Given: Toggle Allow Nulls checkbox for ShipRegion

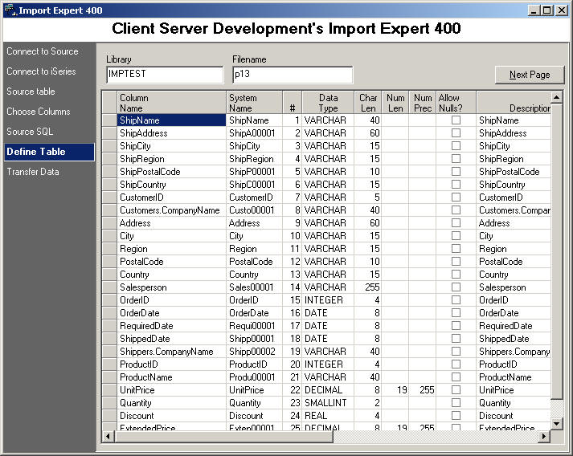Looking at the screenshot, I should (x=456, y=158).
